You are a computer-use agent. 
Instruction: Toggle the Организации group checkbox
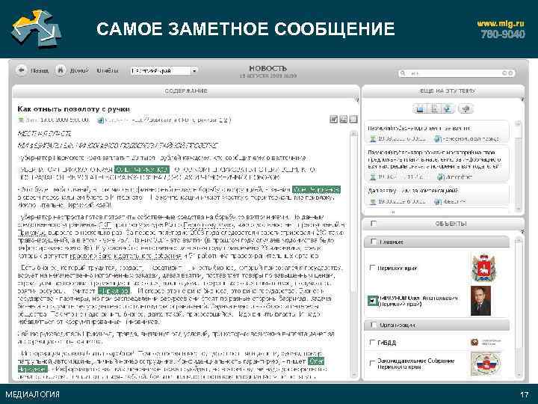[374, 325]
